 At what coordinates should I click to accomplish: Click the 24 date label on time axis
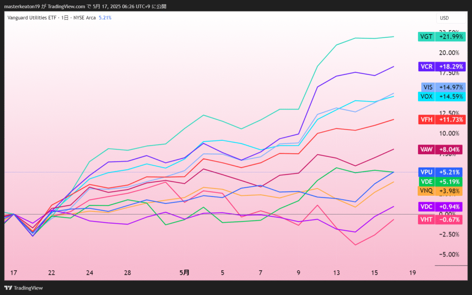(x=89, y=273)
